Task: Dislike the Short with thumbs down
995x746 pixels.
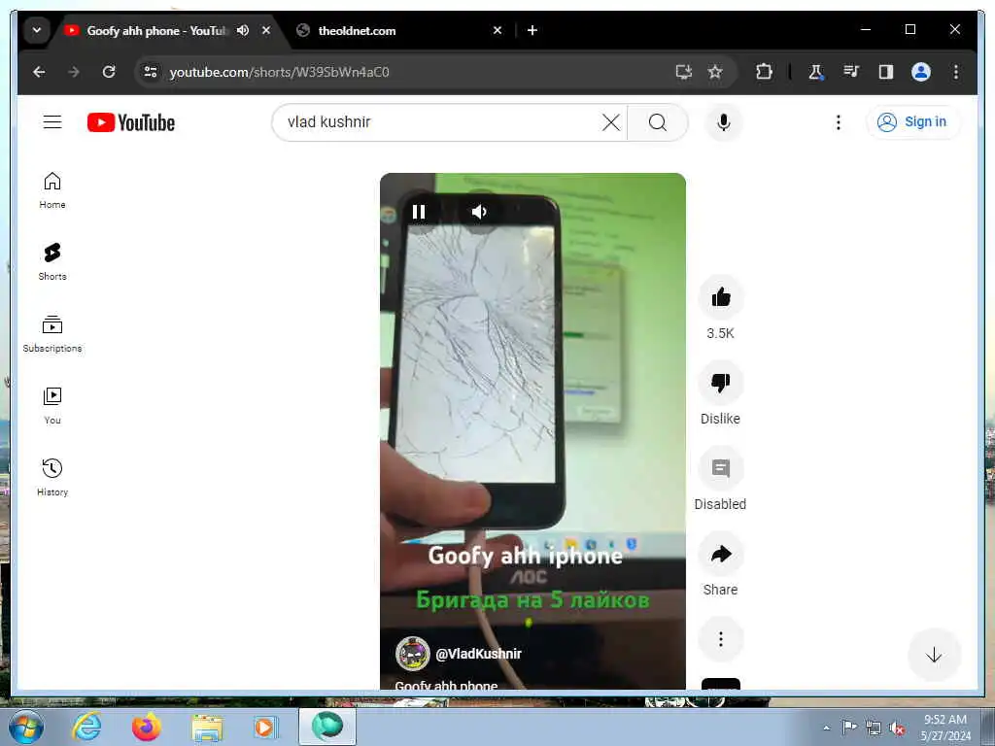Action: [720, 383]
